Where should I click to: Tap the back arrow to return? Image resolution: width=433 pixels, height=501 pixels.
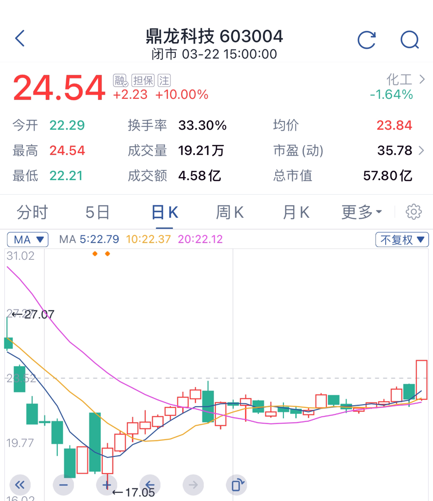click(x=20, y=38)
